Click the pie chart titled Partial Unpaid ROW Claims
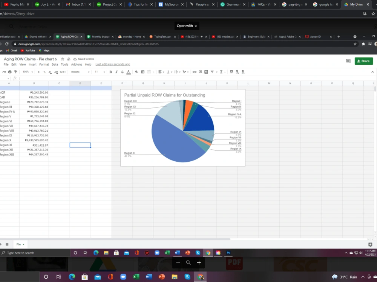377x282 pixels. (183, 127)
